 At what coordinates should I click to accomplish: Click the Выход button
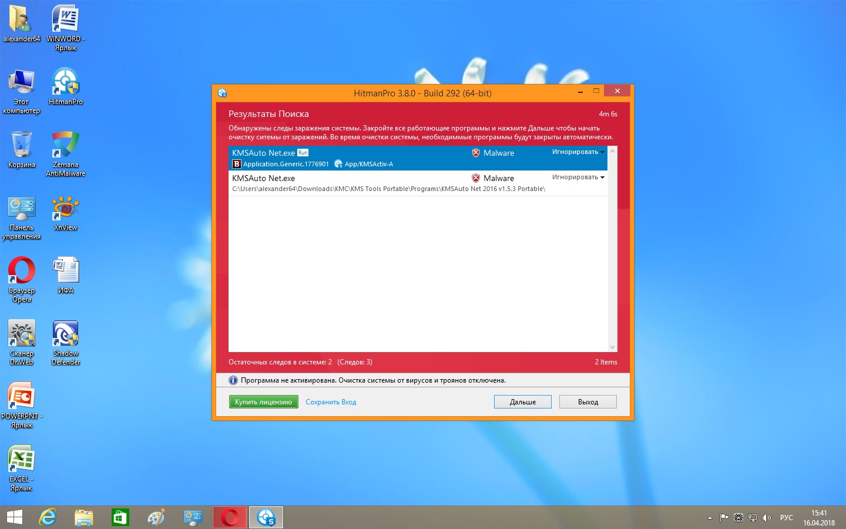588,402
